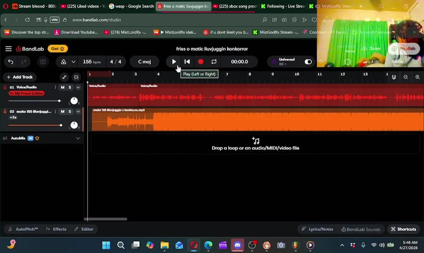Solo the 01 Voice/Audio track
The image size is (424, 253).
click(x=70, y=87)
